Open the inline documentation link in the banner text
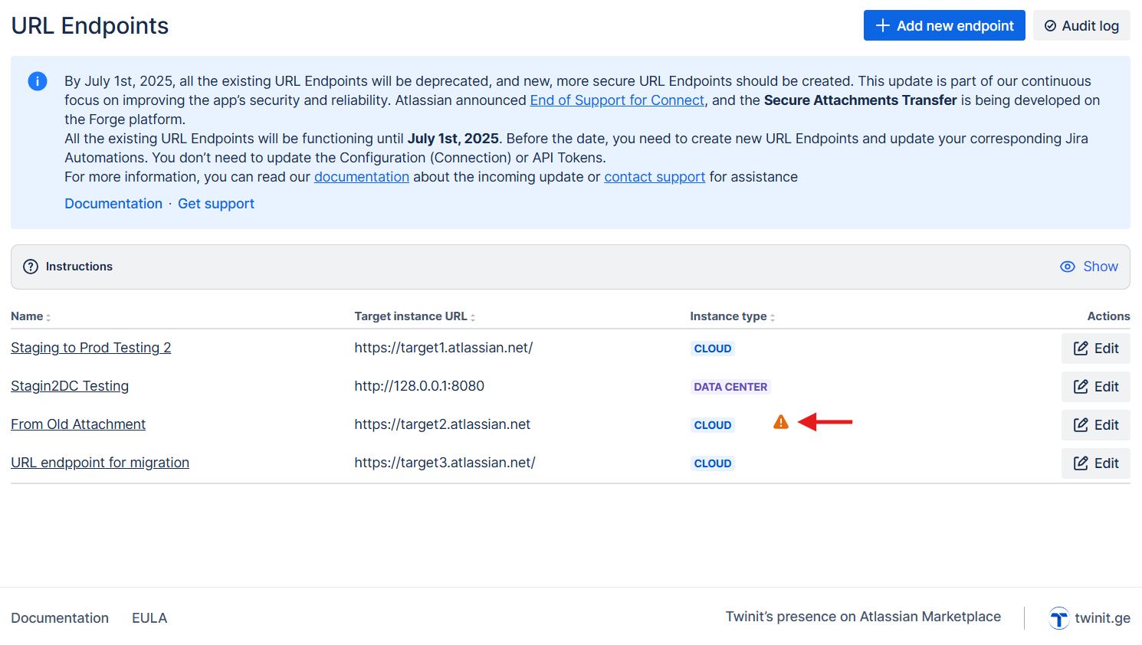The image size is (1142, 645). tap(362, 177)
